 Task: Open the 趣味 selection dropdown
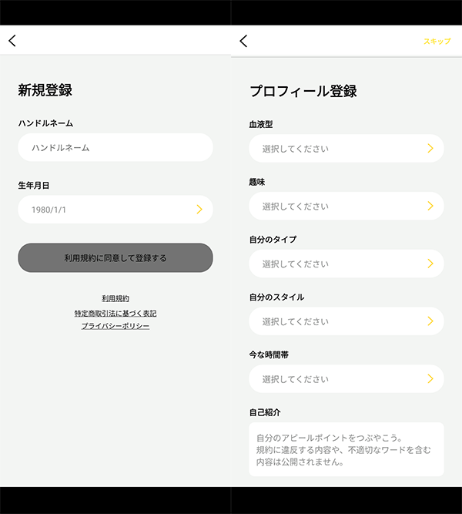coord(346,206)
